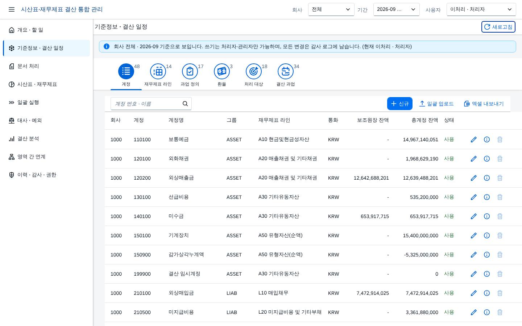Click the search magnifier icon
The height and width of the screenshot is (326, 522).
pos(185,104)
